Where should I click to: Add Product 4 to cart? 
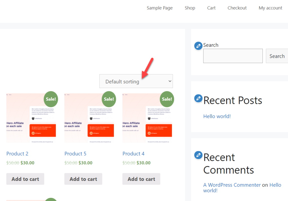(x=141, y=179)
